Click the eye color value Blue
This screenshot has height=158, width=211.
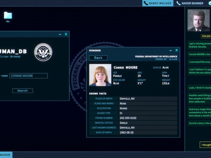(x=116, y=83)
